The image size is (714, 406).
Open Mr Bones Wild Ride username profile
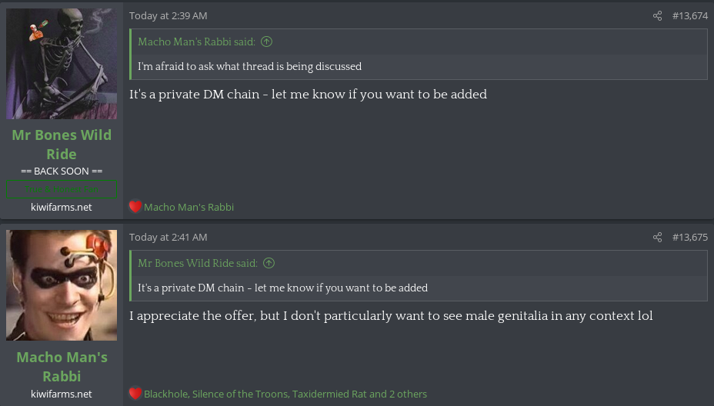(x=62, y=144)
